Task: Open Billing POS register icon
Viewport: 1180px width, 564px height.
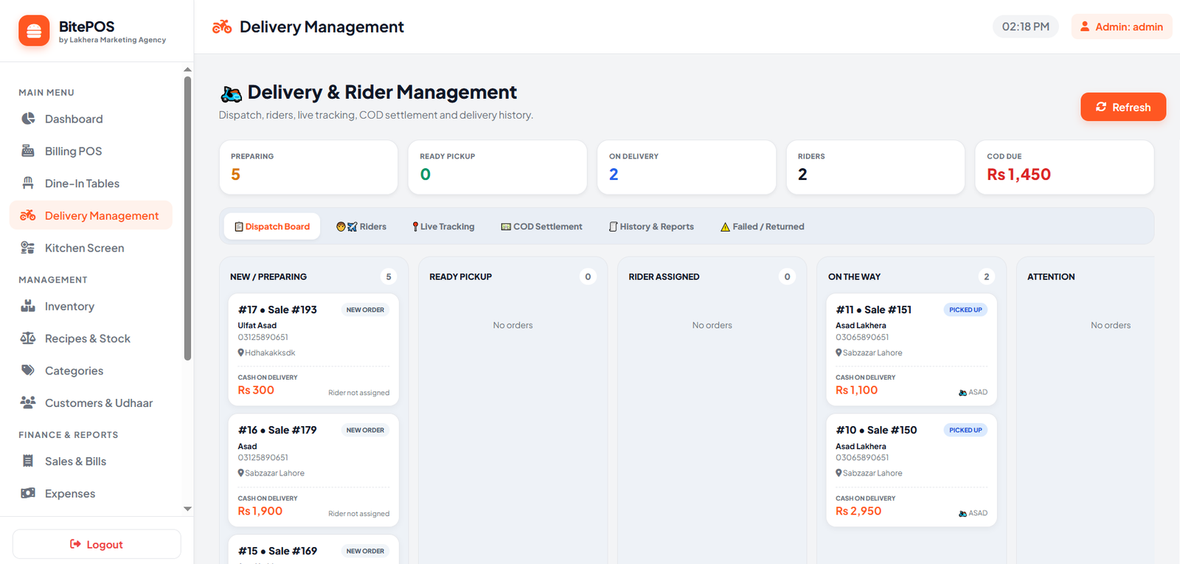Action: tap(28, 151)
